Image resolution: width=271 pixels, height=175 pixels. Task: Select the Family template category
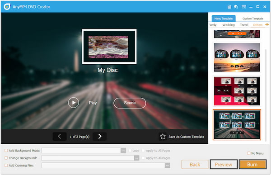coord(213,25)
